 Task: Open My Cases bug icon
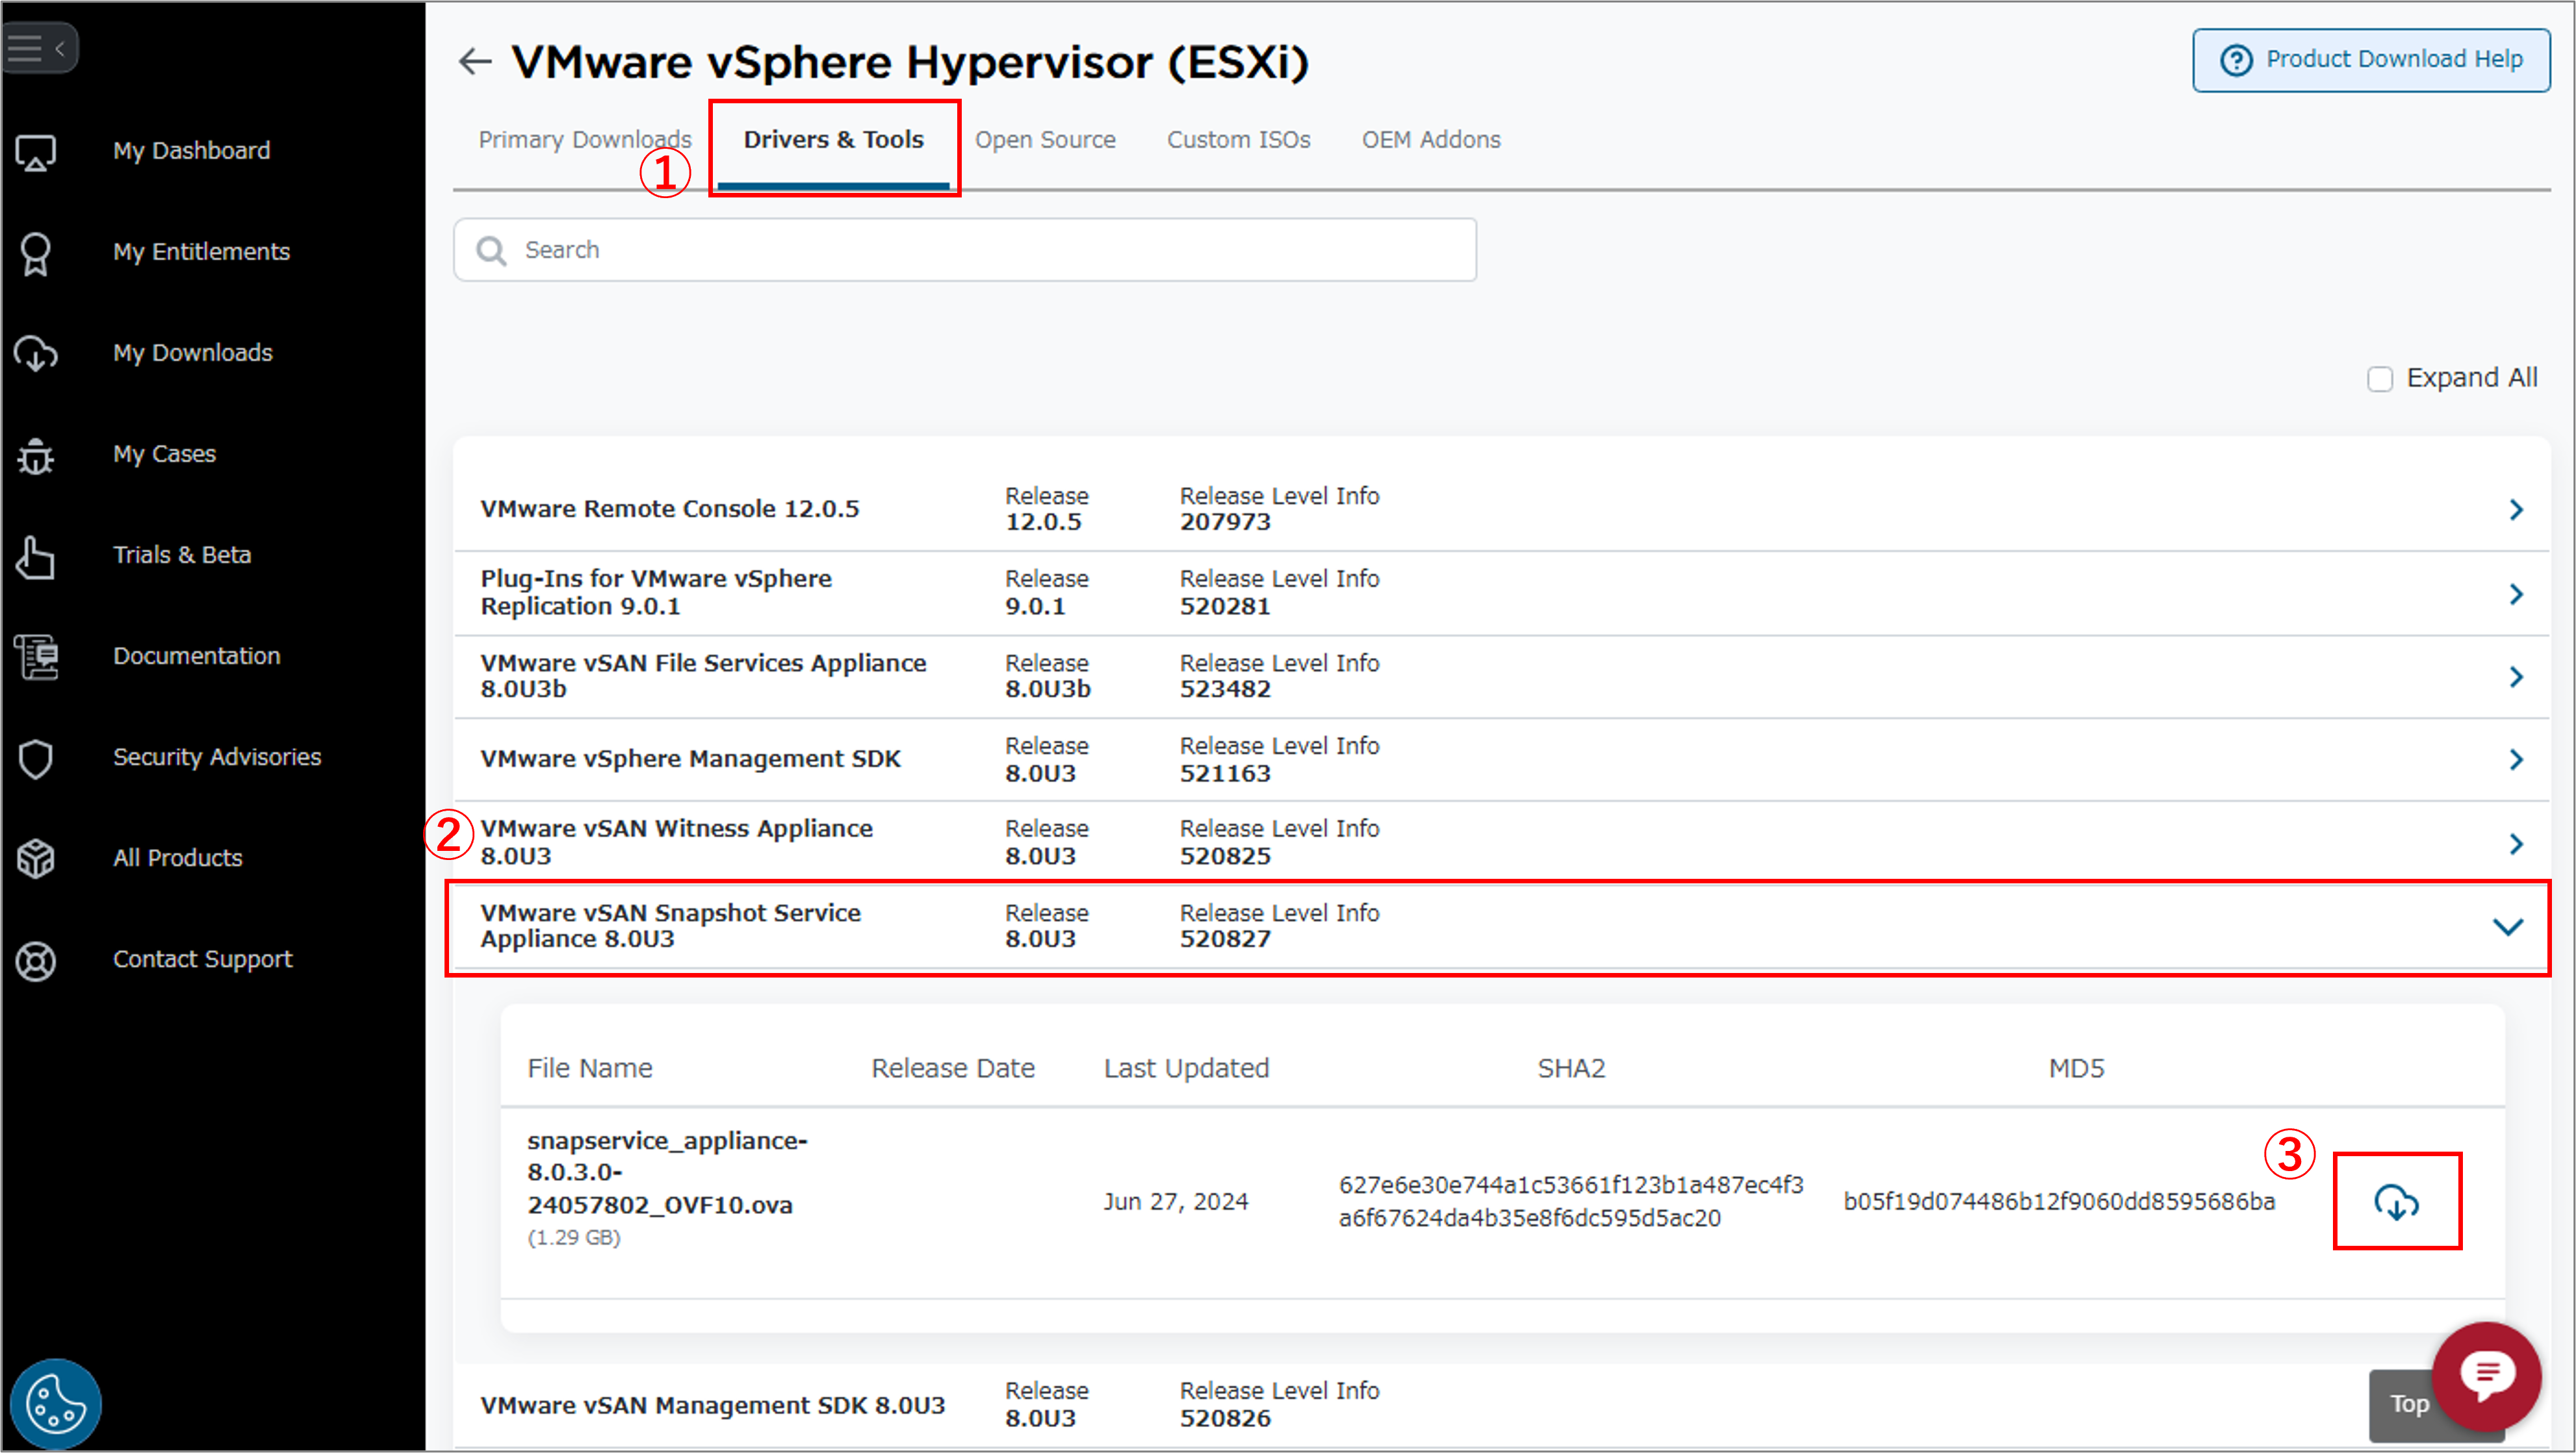(36, 456)
